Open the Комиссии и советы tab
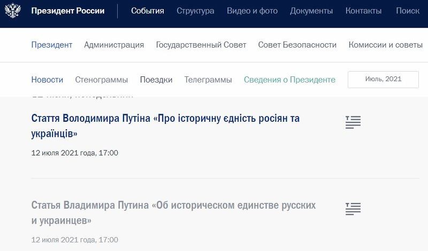Viewport: 428px width, 251px height. tap(385, 45)
